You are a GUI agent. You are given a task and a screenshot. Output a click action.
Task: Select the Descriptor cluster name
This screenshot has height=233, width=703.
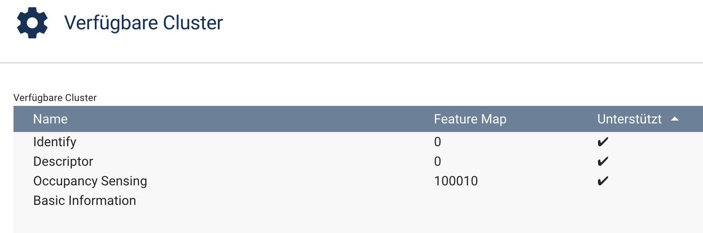[x=63, y=161]
